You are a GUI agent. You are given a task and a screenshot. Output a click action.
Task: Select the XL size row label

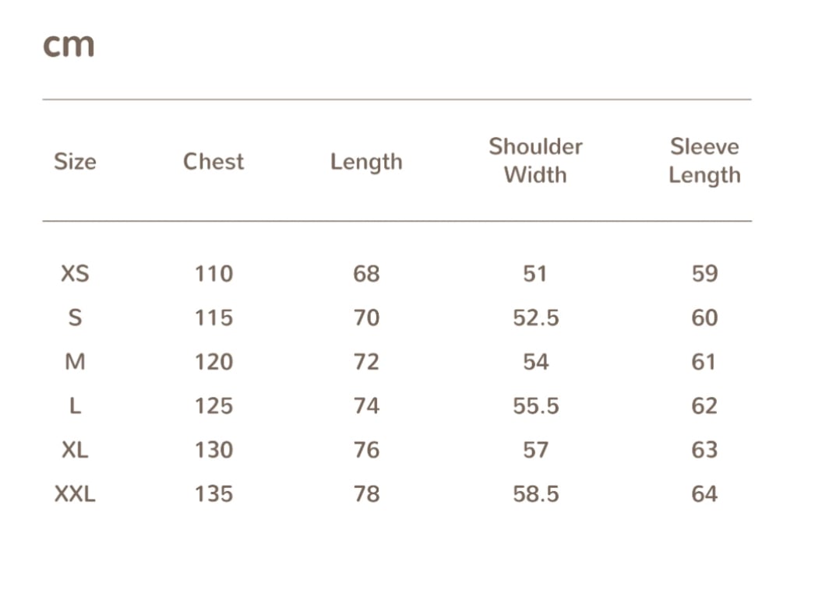coord(75,450)
